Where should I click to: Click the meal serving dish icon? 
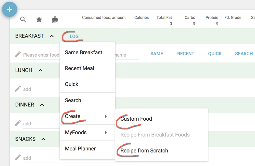click(x=55, y=19)
